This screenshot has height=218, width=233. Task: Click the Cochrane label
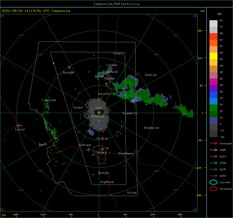point(85,145)
